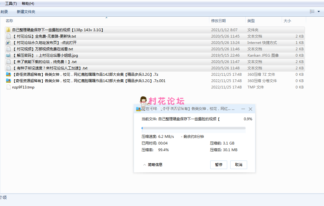Select the Kankan JPEG image file icon

[8, 55]
